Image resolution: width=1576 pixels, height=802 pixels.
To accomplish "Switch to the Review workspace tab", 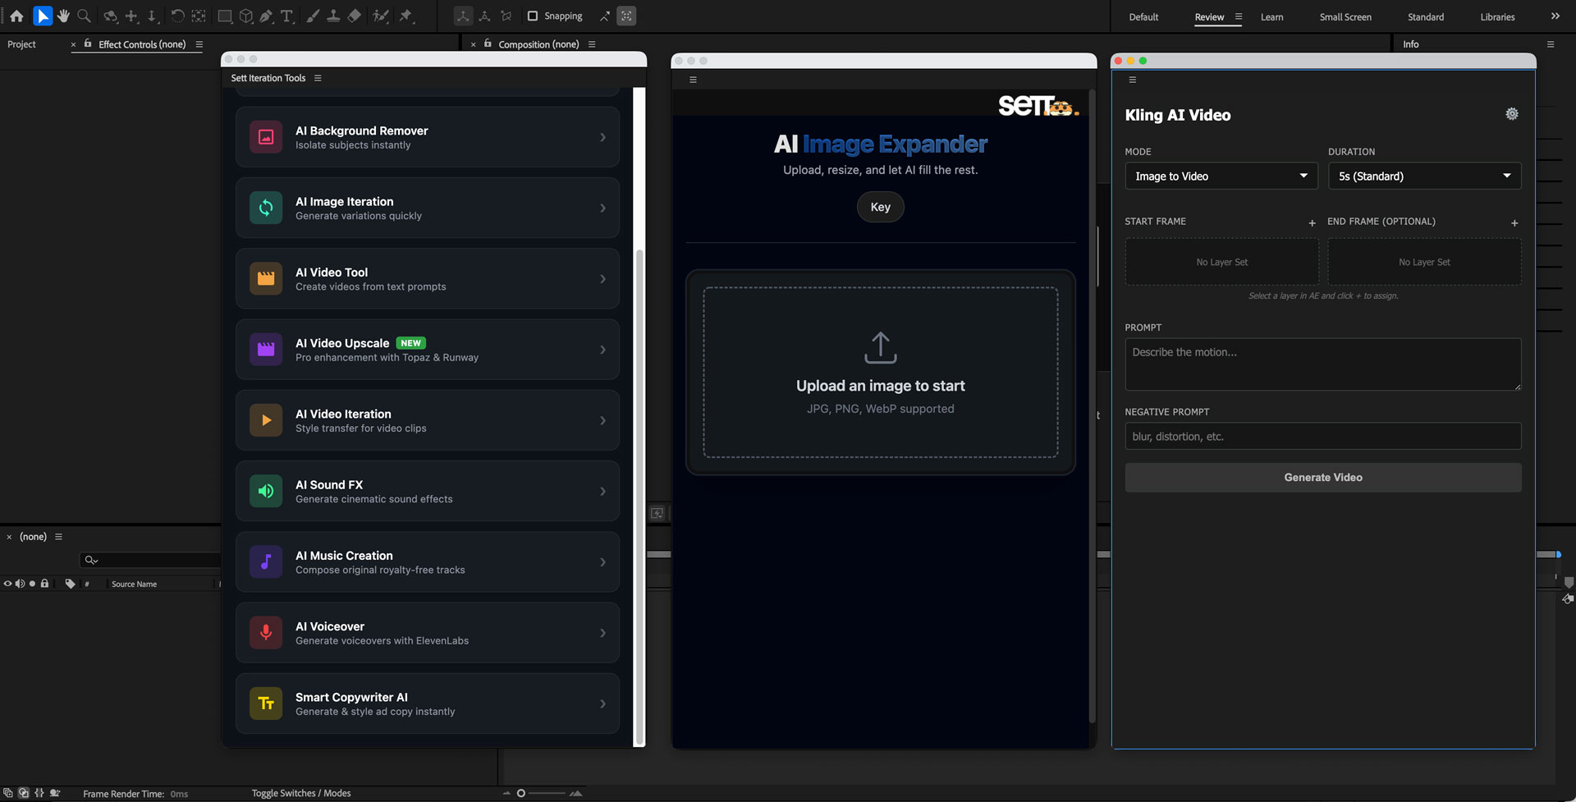I will point(1208,16).
